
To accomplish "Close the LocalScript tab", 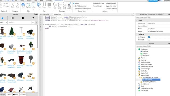I will (62, 14).
